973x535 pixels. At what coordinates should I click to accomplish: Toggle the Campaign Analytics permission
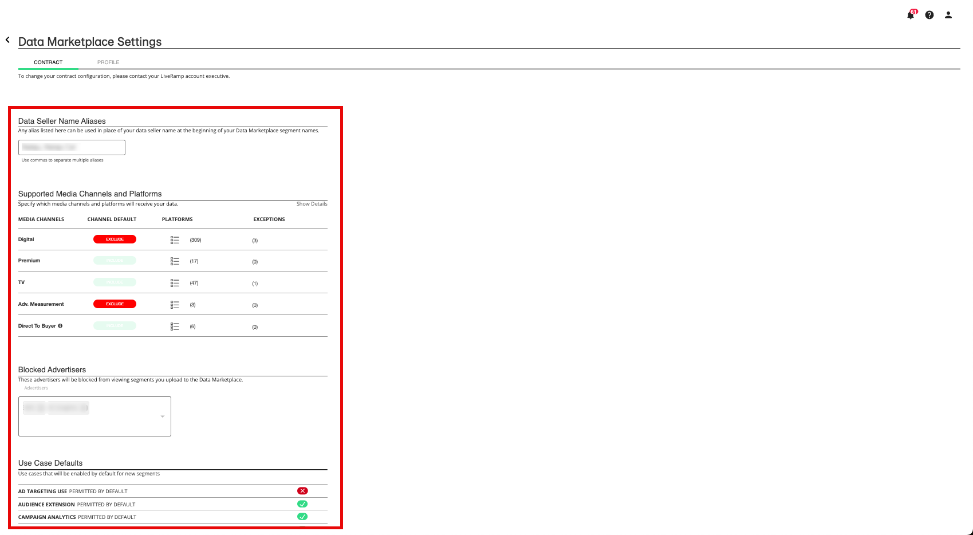[x=302, y=517]
